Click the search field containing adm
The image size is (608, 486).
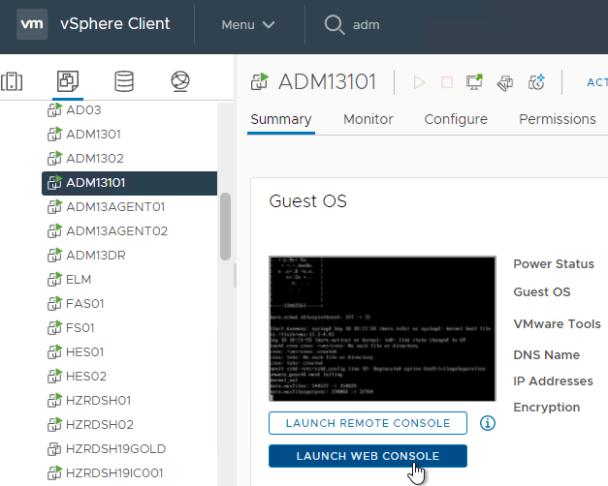366,25
